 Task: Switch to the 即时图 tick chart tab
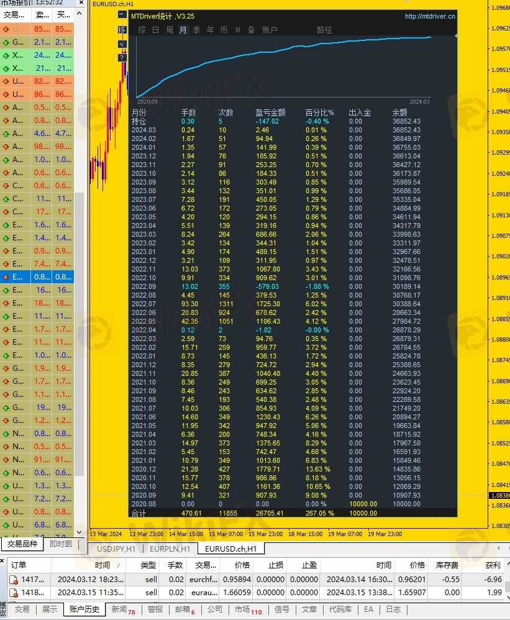(61, 544)
